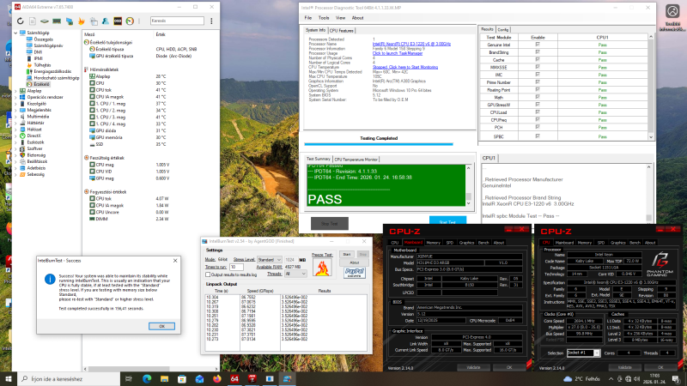Enable Output results to results.log checkbox
This screenshot has height=386, width=687.
pyautogui.click(x=208, y=274)
